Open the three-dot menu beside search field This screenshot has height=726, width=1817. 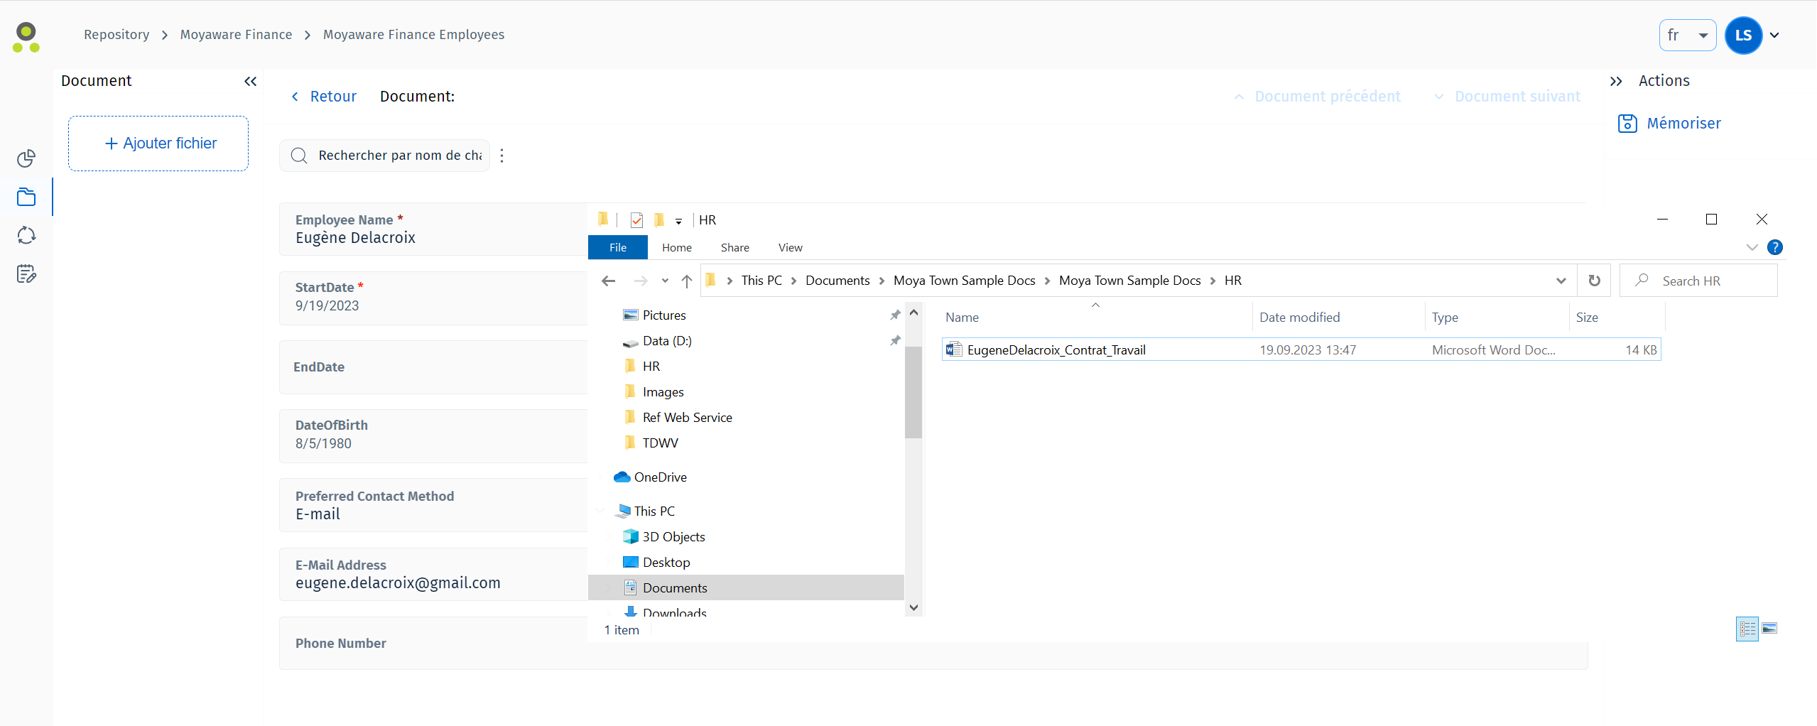pos(502,156)
